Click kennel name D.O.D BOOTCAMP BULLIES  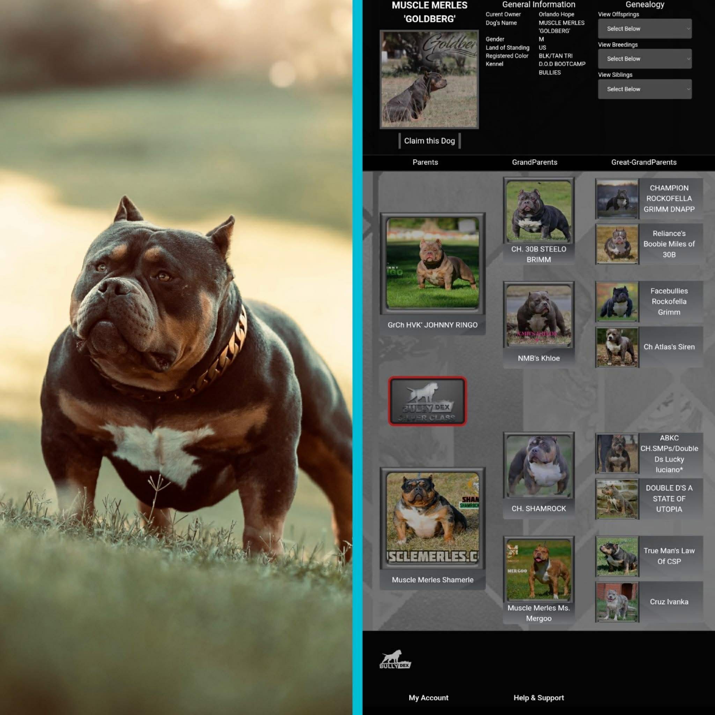click(562, 68)
